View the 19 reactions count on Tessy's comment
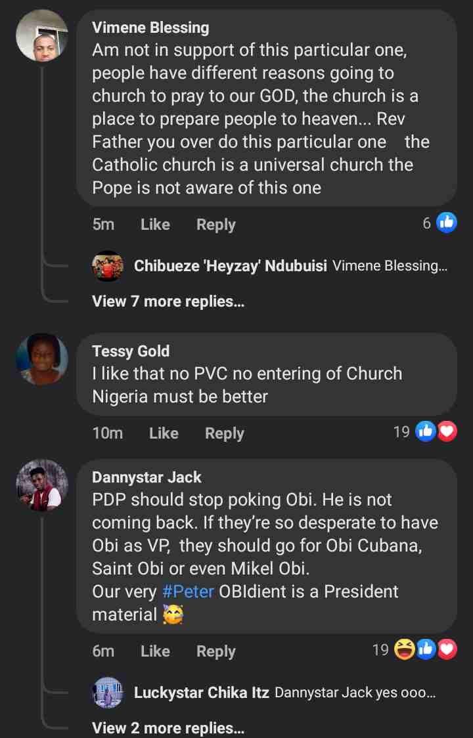 pyautogui.click(x=401, y=432)
